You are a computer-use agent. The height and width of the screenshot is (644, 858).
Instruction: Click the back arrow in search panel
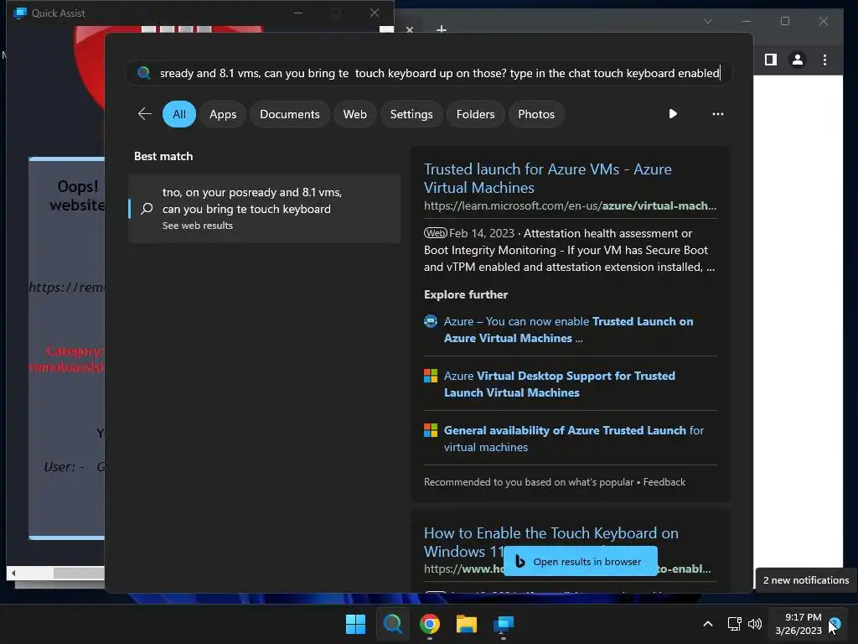coord(144,114)
